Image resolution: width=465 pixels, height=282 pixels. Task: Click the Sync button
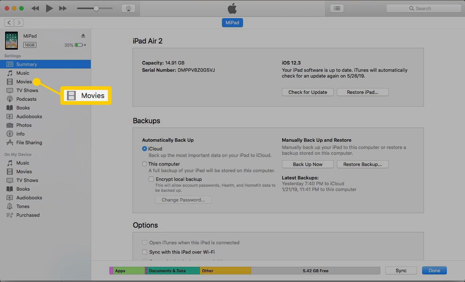[x=401, y=270]
